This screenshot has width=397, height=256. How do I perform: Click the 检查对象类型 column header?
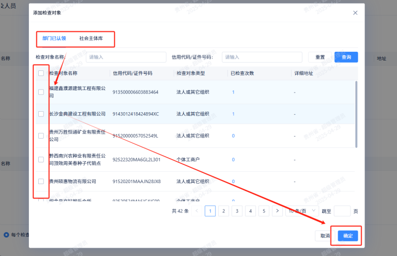click(x=191, y=73)
